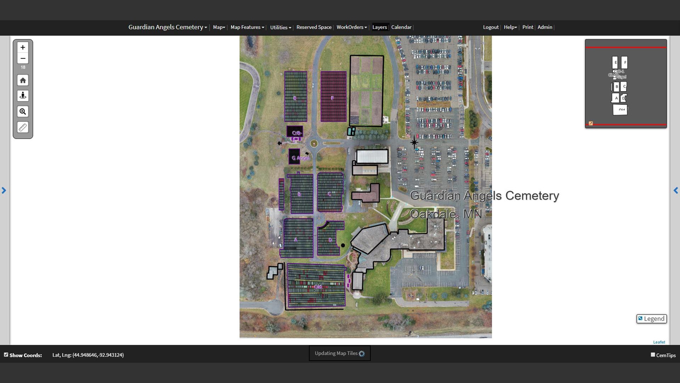Click Print in the top bar
The width and height of the screenshot is (680, 383).
pyautogui.click(x=527, y=27)
